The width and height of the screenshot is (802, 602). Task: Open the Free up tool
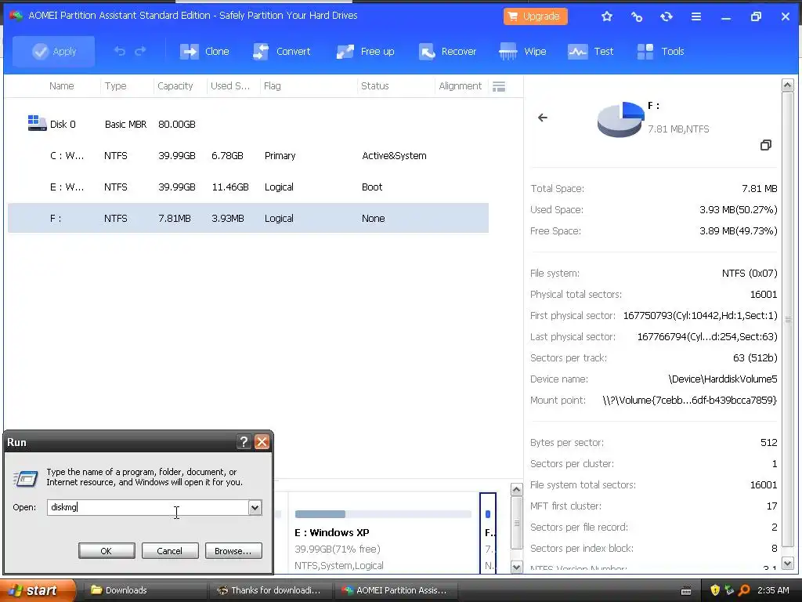click(365, 51)
